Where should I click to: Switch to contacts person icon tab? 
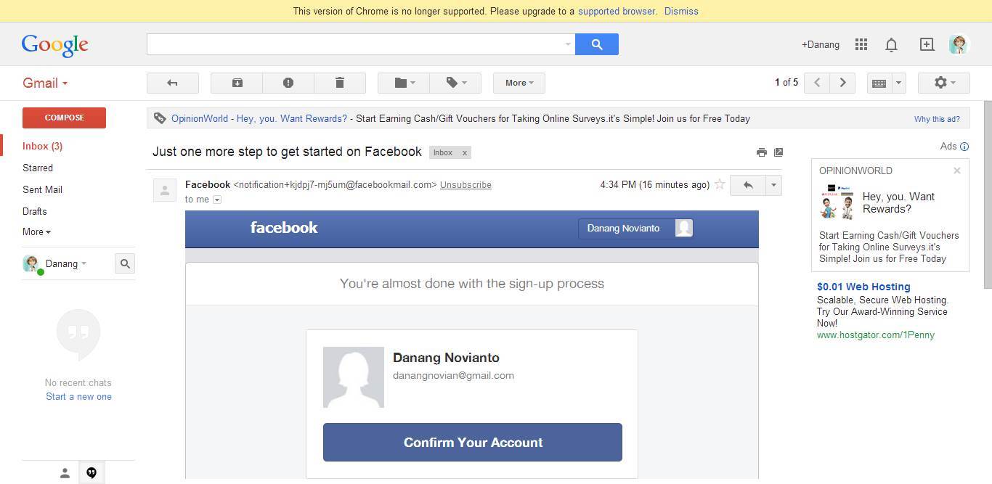(x=65, y=473)
